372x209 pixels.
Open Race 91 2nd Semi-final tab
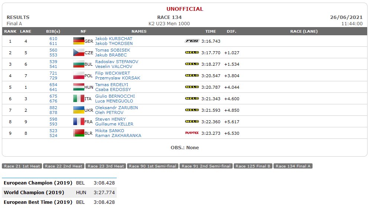206,166
